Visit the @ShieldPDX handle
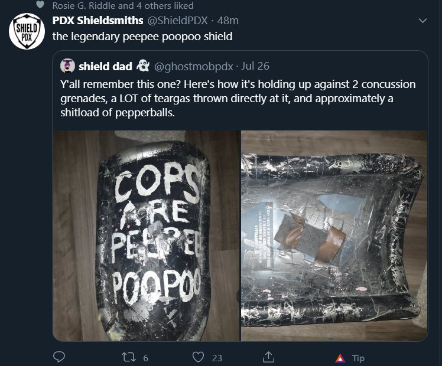The width and height of the screenshot is (442, 366). [178, 21]
